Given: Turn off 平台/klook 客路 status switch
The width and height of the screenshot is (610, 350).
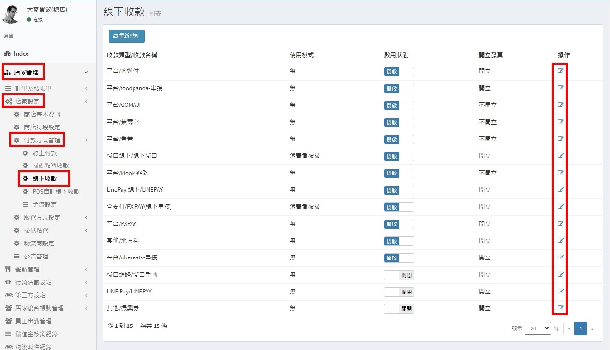Looking at the screenshot, I should pyautogui.click(x=398, y=173).
